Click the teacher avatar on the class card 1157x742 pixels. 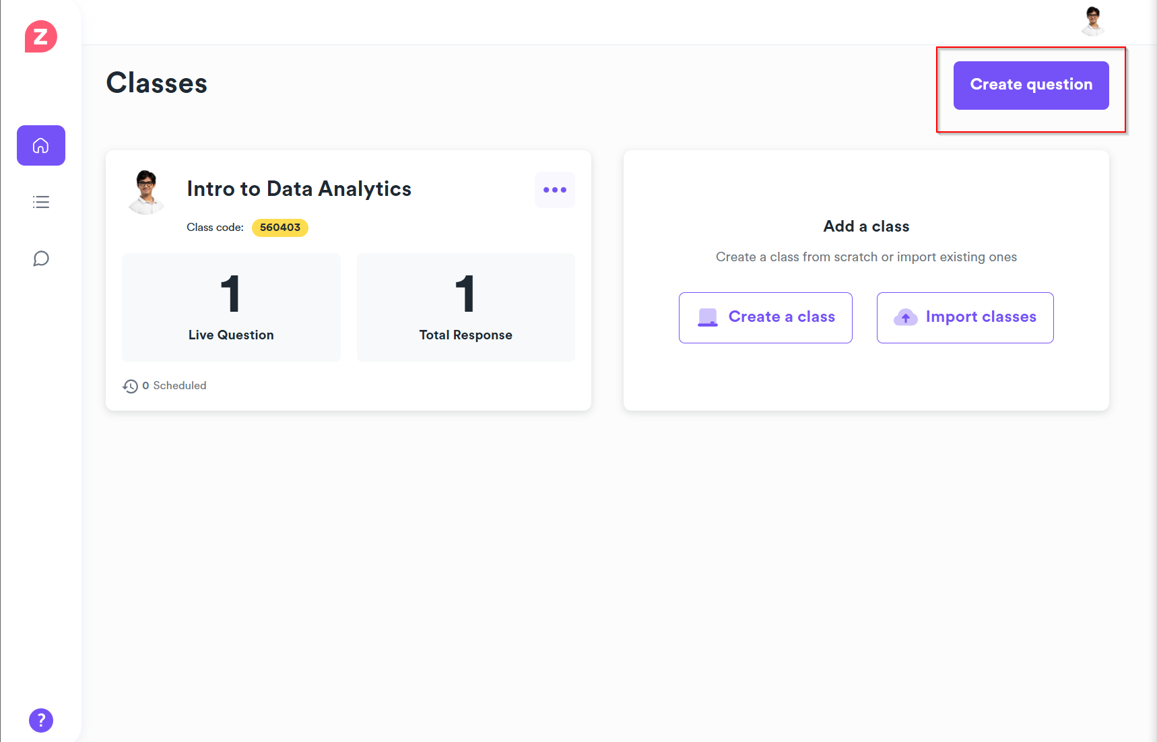pyautogui.click(x=146, y=192)
